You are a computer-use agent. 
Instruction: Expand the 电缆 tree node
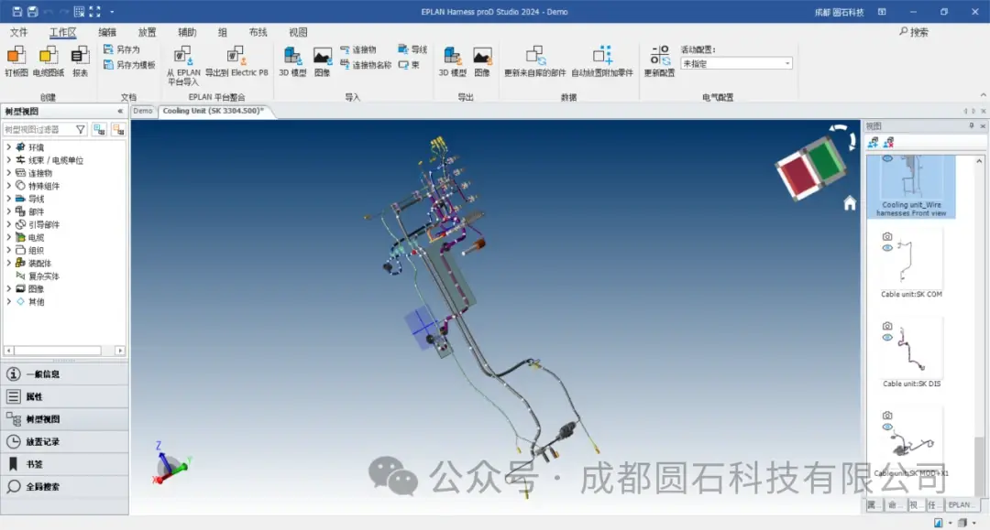(x=9, y=237)
